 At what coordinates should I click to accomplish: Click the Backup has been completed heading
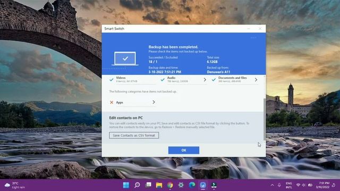(173, 47)
